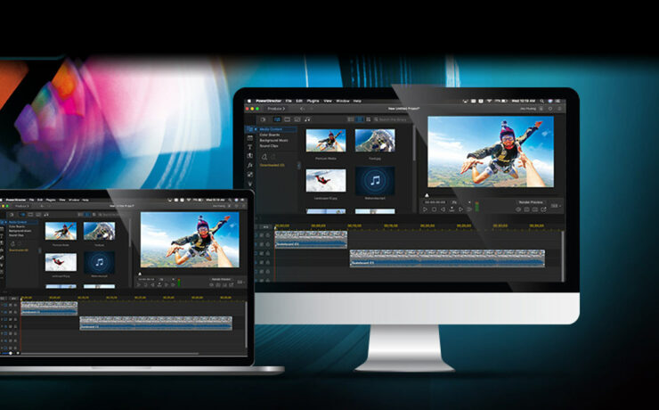Viewport: 659px width, 410px height.
Task: Open the Plugins menu on the iMac screen
Action: tap(313, 101)
